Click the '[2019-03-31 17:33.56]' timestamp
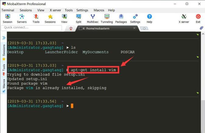This screenshot has width=205, height=133. pyautogui.click(x=32, y=101)
